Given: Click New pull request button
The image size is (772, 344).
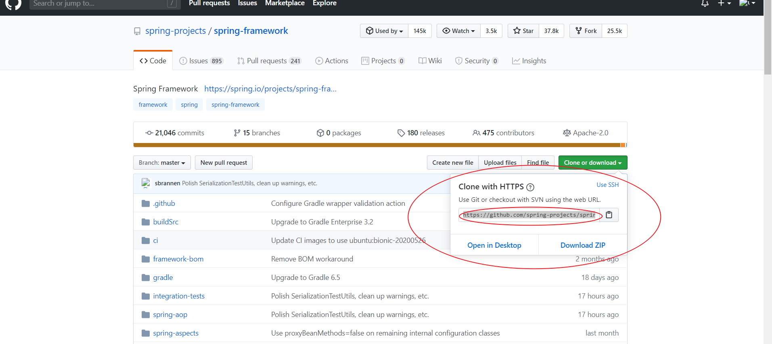Looking at the screenshot, I should [224, 163].
